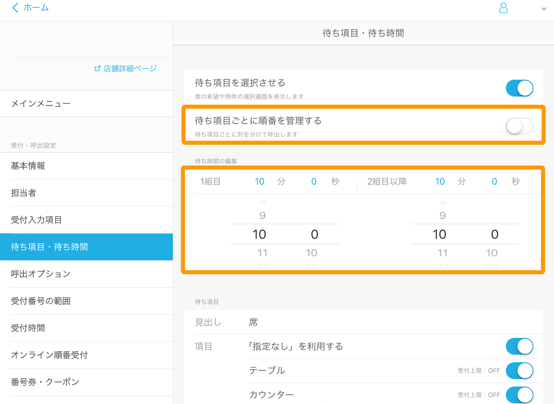Open 受付時間 settings

click(x=87, y=328)
